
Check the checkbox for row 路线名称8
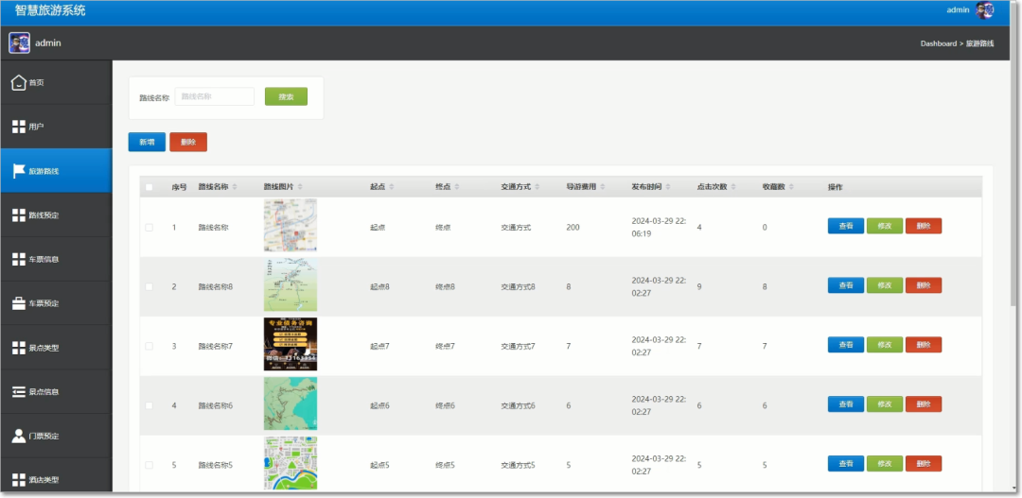(x=150, y=286)
